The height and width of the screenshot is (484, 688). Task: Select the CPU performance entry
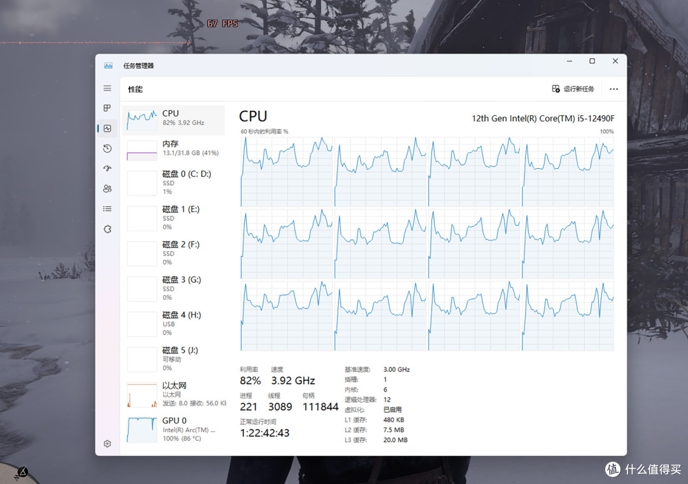tap(173, 120)
